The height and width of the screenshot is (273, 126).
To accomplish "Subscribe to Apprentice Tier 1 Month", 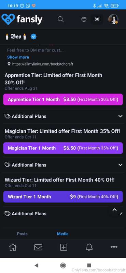I will tap(63, 99).
